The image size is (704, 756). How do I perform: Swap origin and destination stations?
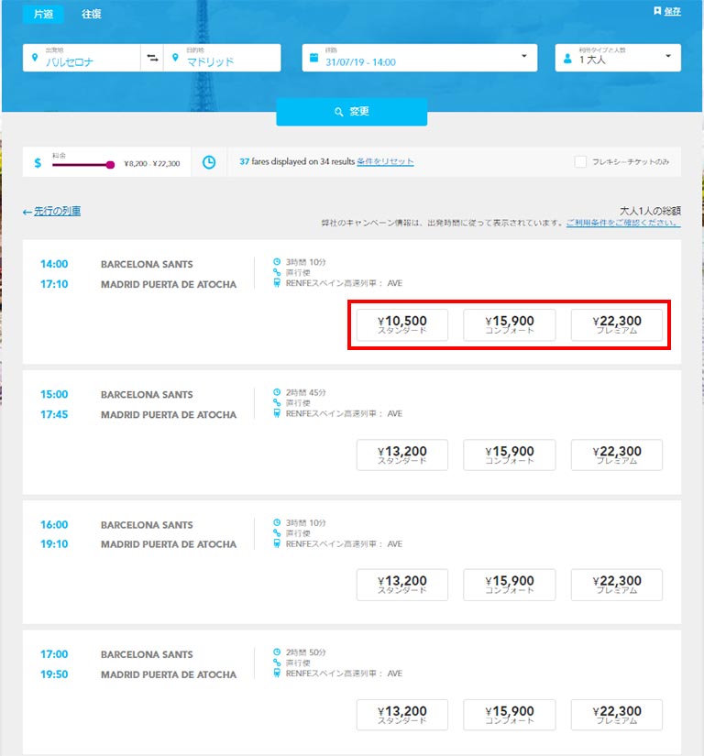(x=152, y=58)
